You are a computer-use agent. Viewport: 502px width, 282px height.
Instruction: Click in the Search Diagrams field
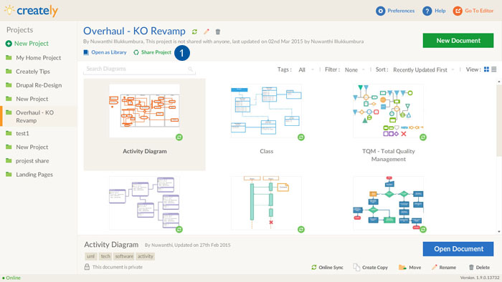point(139,69)
